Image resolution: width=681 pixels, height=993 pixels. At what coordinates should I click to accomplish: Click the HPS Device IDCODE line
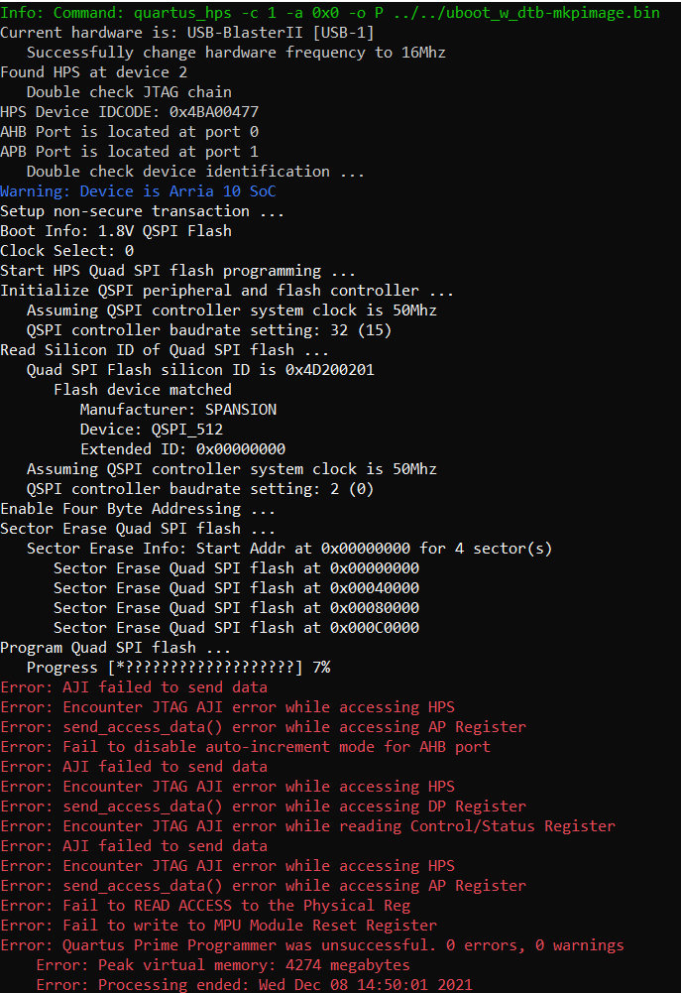click(x=129, y=112)
